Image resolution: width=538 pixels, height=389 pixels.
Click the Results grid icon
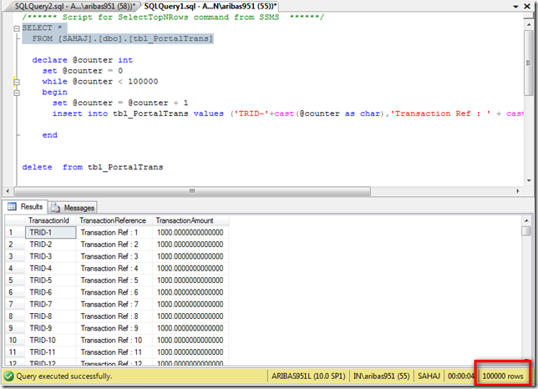[13, 206]
